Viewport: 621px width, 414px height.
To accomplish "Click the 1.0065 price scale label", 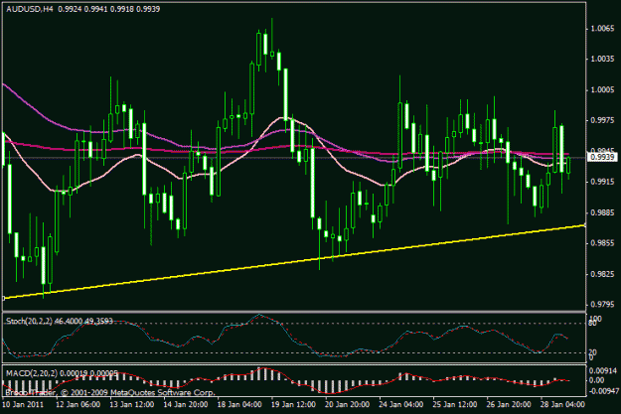I will pyautogui.click(x=602, y=28).
